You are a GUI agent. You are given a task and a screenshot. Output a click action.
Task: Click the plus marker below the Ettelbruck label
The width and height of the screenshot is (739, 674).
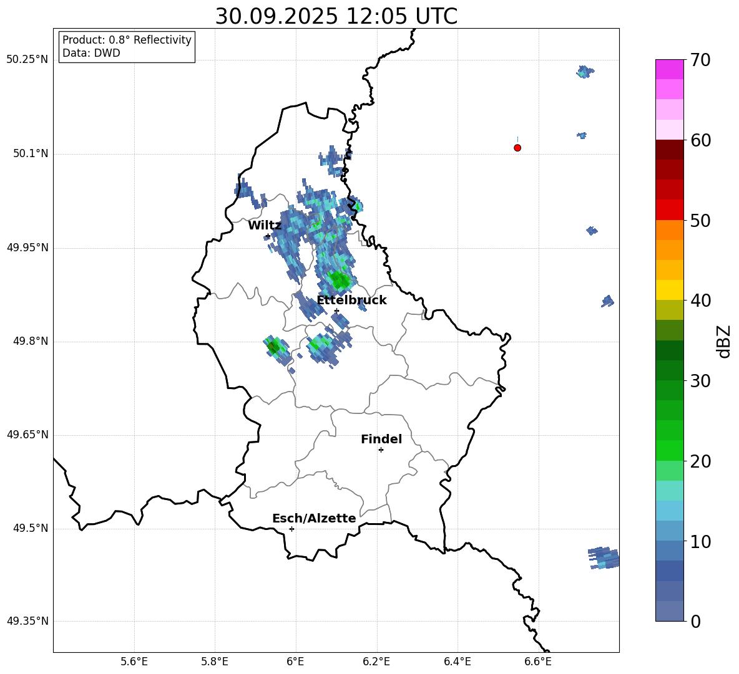pos(336,311)
